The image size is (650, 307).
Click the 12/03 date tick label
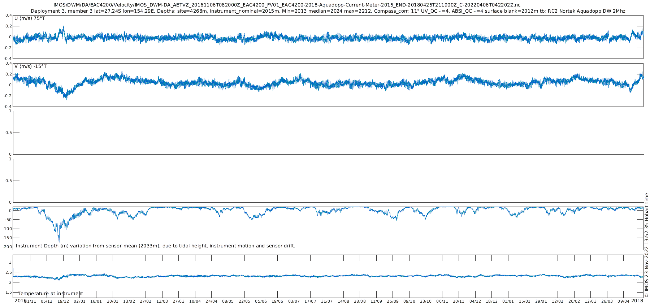pos(591,301)
